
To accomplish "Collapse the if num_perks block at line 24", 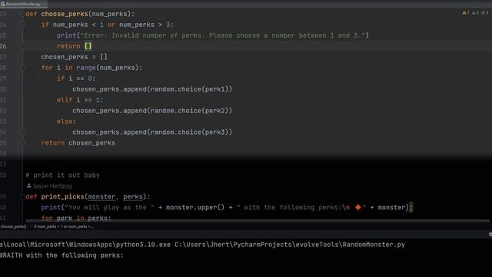I will point(22,25).
